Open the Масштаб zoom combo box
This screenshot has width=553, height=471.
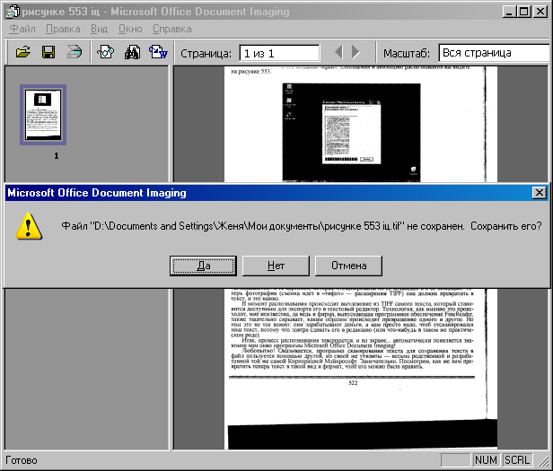[x=494, y=53]
